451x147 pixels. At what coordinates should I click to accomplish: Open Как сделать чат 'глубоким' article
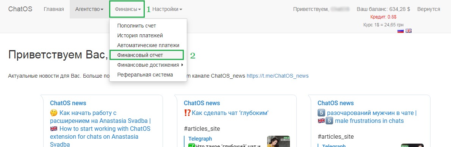click(226, 113)
